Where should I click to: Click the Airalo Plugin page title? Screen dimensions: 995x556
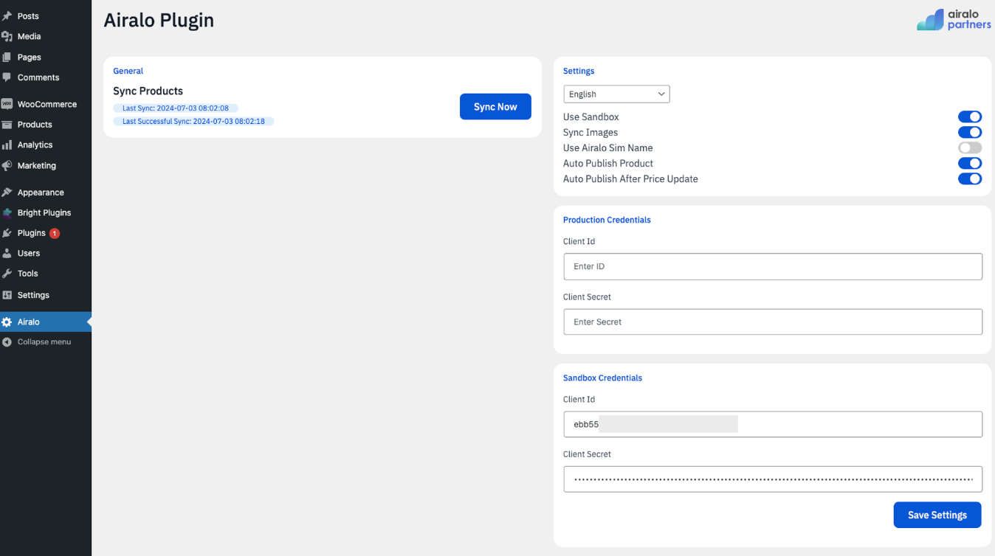pos(159,20)
